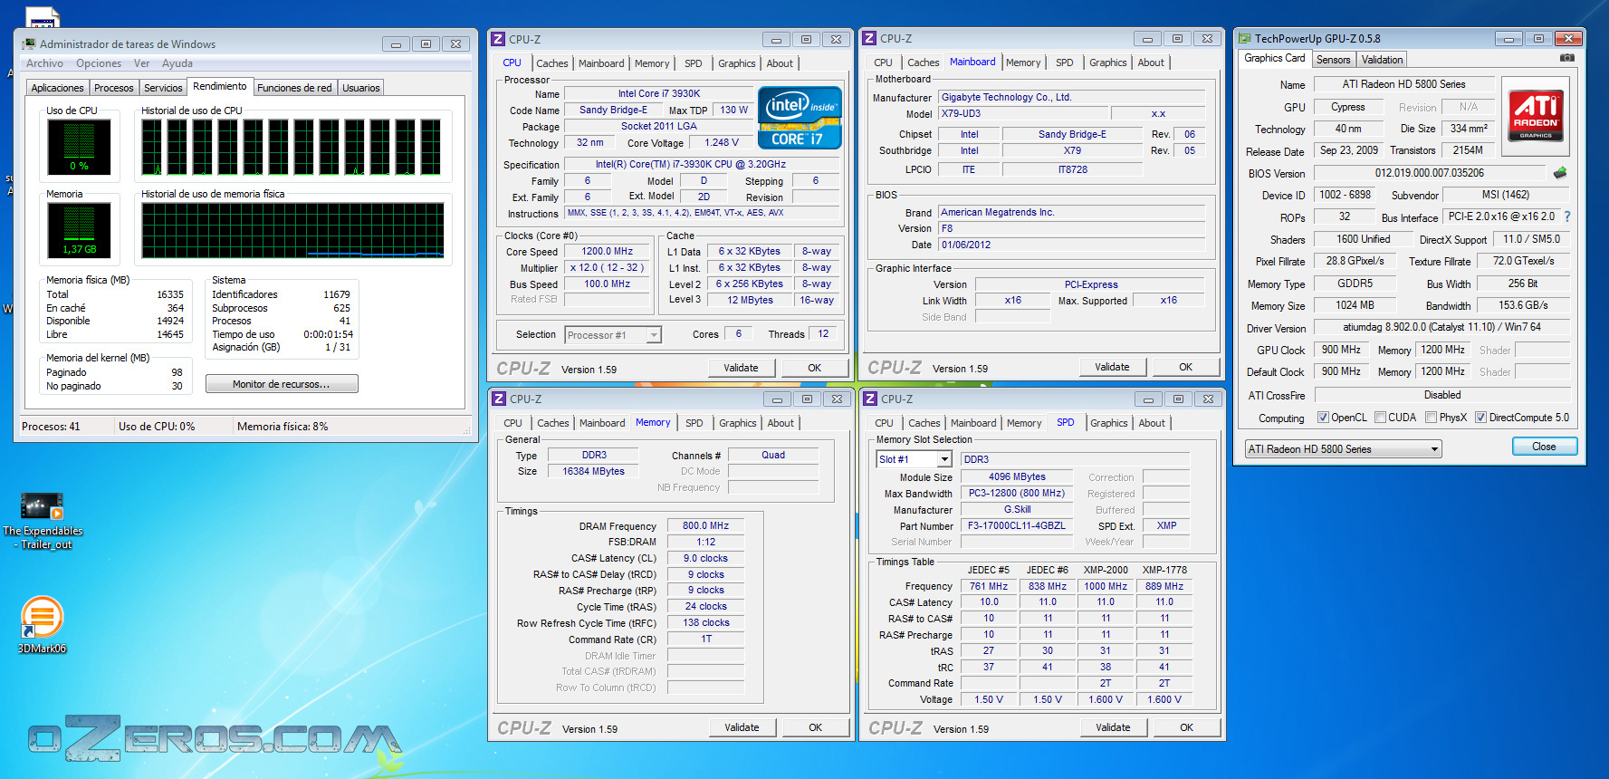Click the Procesos: 41 status bar entry

[x=51, y=427]
